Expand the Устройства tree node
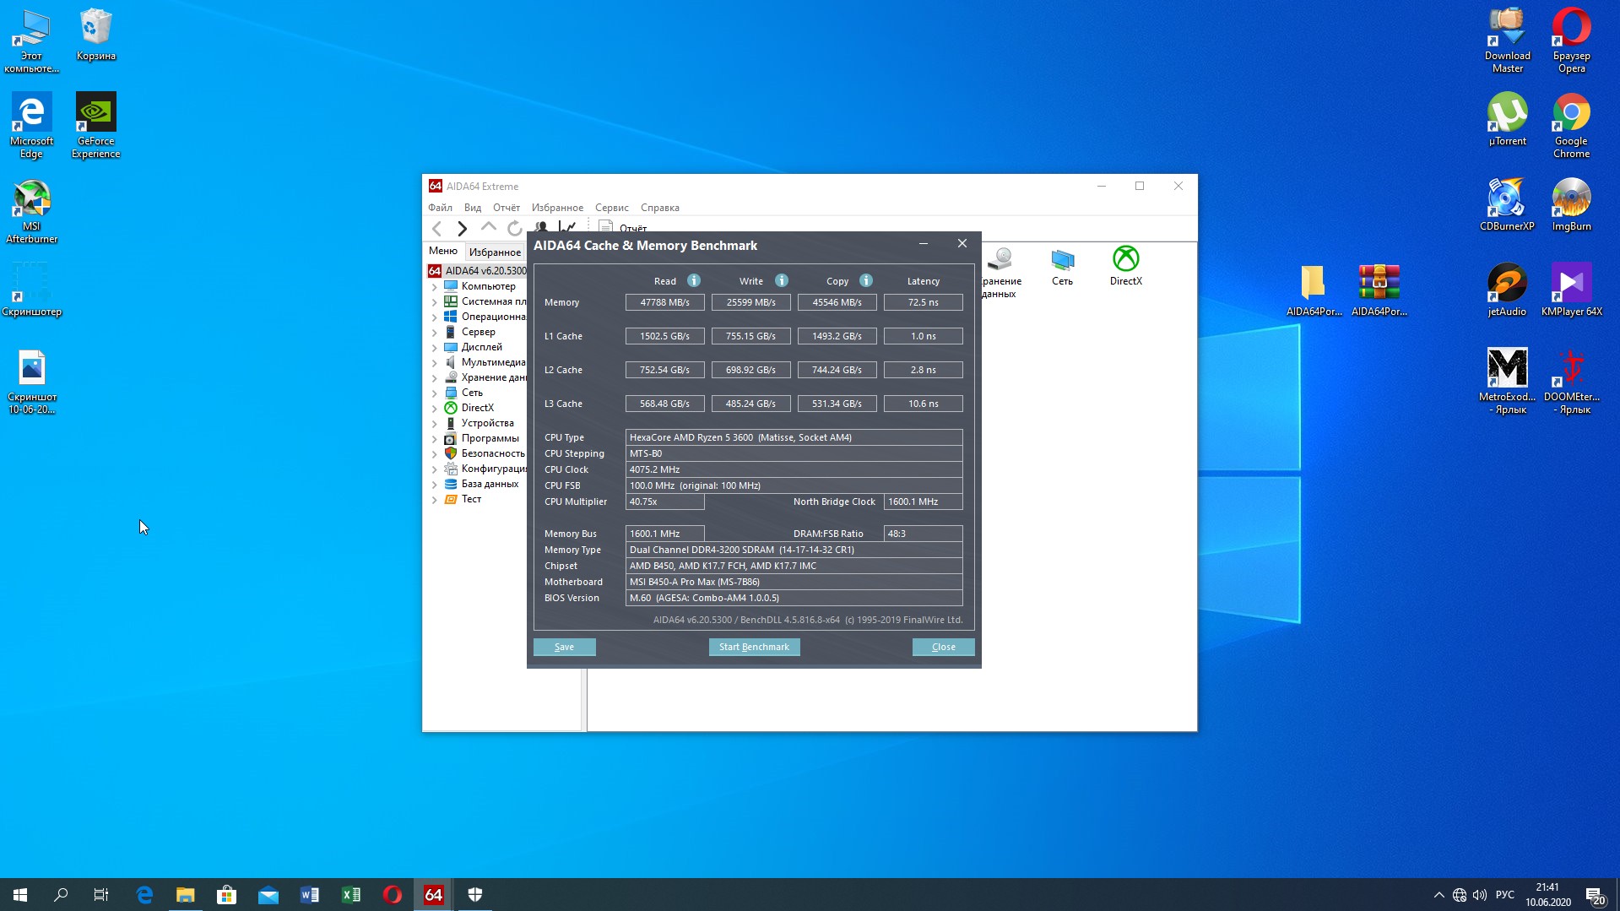 (435, 424)
